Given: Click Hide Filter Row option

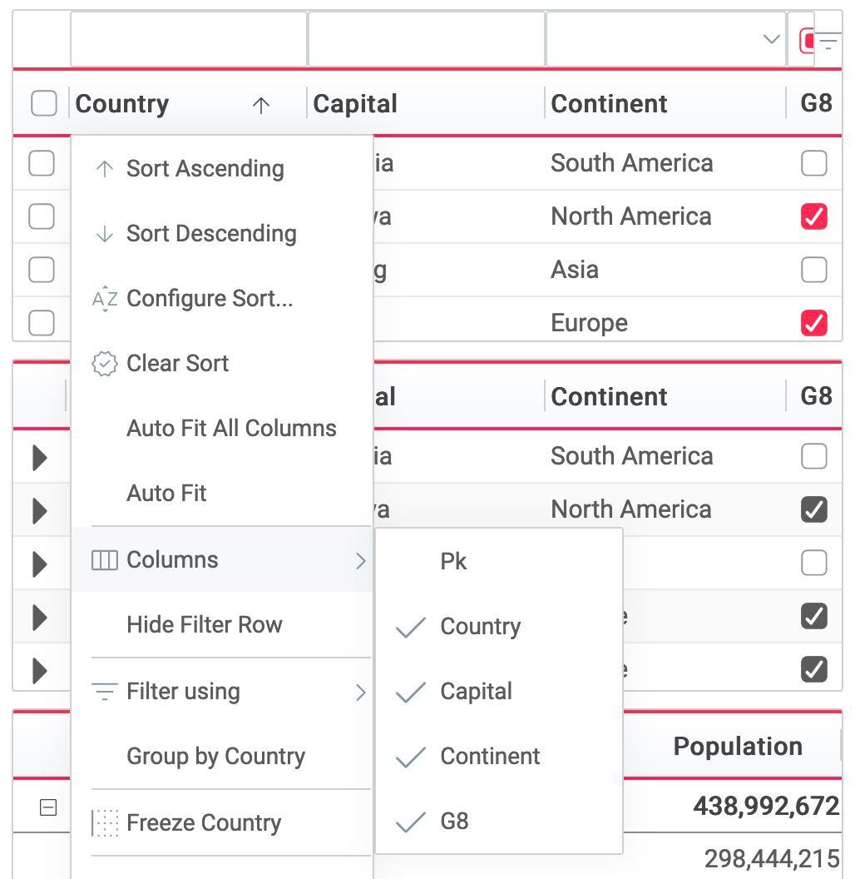Looking at the screenshot, I should click(x=204, y=625).
